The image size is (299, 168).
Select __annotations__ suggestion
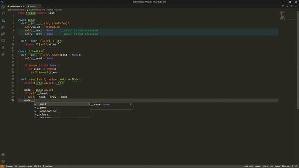pyautogui.click(x=62, y=111)
